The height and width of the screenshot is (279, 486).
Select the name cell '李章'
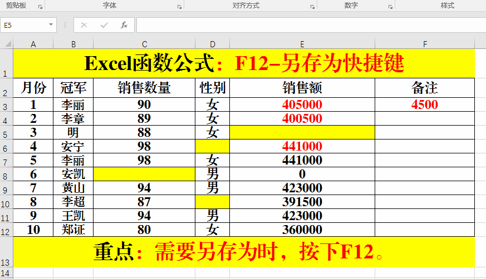[x=73, y=118]
